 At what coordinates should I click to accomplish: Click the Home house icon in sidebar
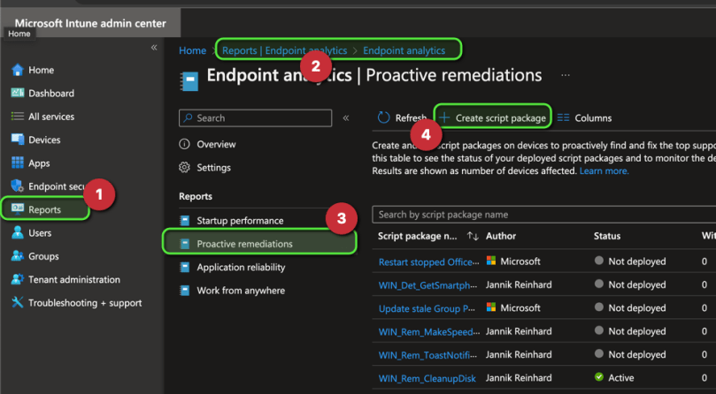[x=18, y=71]
